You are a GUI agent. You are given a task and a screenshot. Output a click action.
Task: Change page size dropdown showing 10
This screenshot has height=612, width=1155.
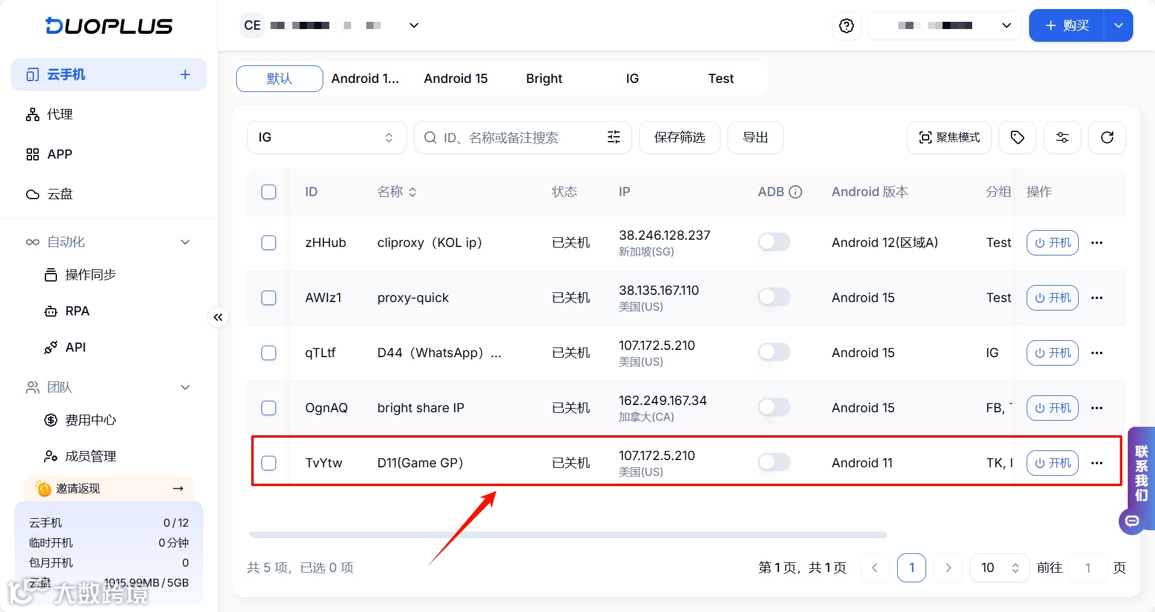click(999, 568)
